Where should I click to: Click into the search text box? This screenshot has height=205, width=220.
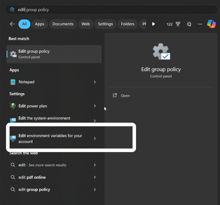[x=108, y=10]
